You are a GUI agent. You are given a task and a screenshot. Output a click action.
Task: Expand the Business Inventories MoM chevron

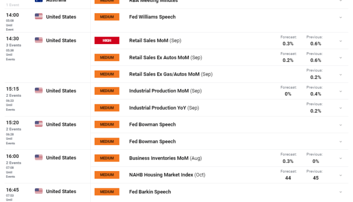[340, 158]
